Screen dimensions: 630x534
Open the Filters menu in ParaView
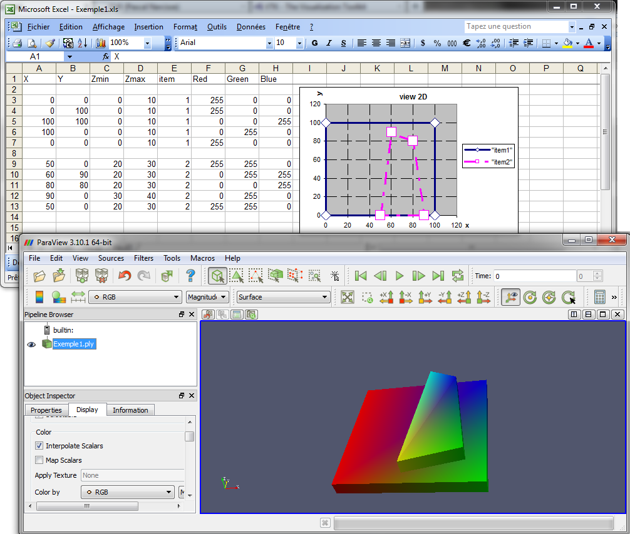(x=143, y=258)
